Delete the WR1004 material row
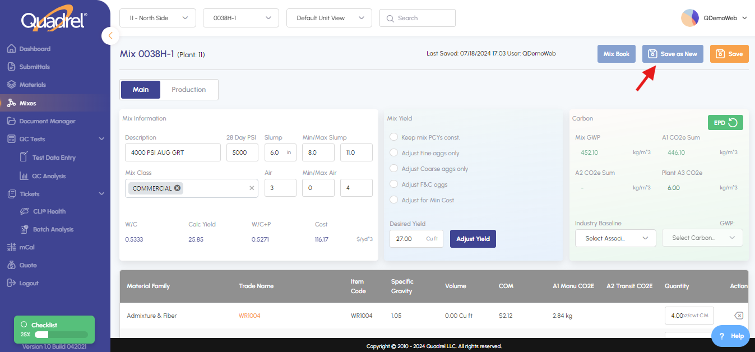 [739, 316]
